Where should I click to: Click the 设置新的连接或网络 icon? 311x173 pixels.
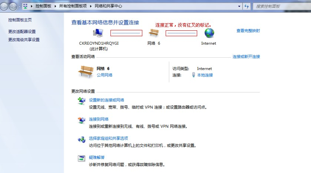point(82,101)
